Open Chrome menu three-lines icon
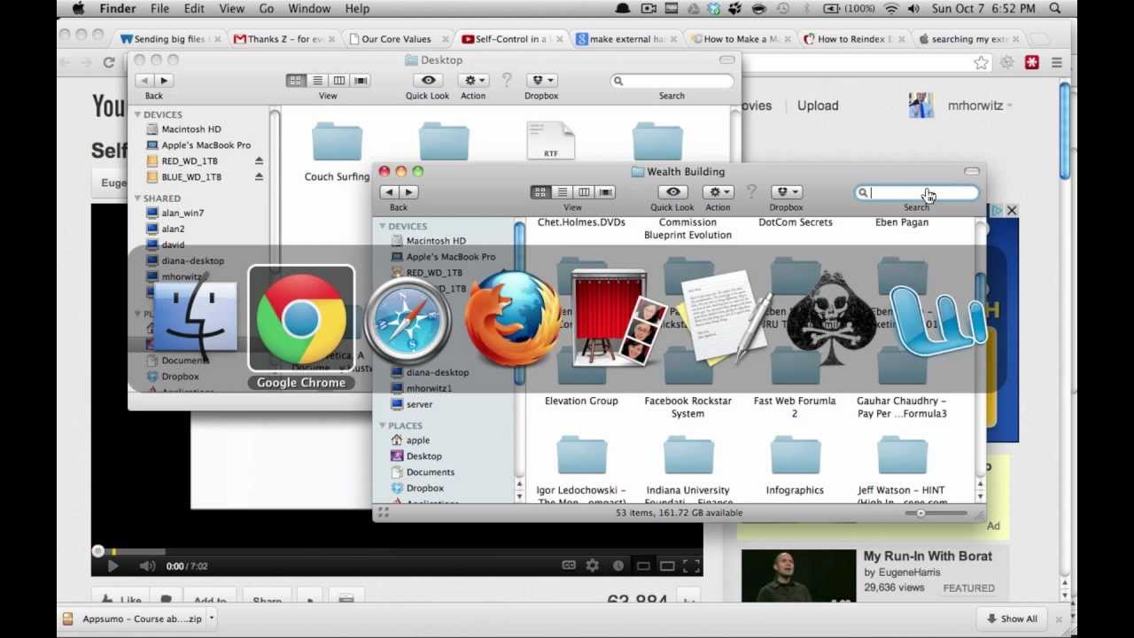The height and width of the screenshot is (638, 1134). click(x=1057, y=63)
